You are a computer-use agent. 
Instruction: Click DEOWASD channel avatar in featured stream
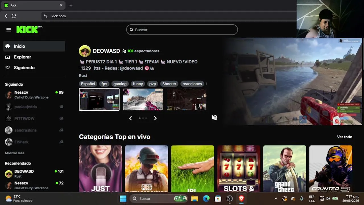[85, 51]
